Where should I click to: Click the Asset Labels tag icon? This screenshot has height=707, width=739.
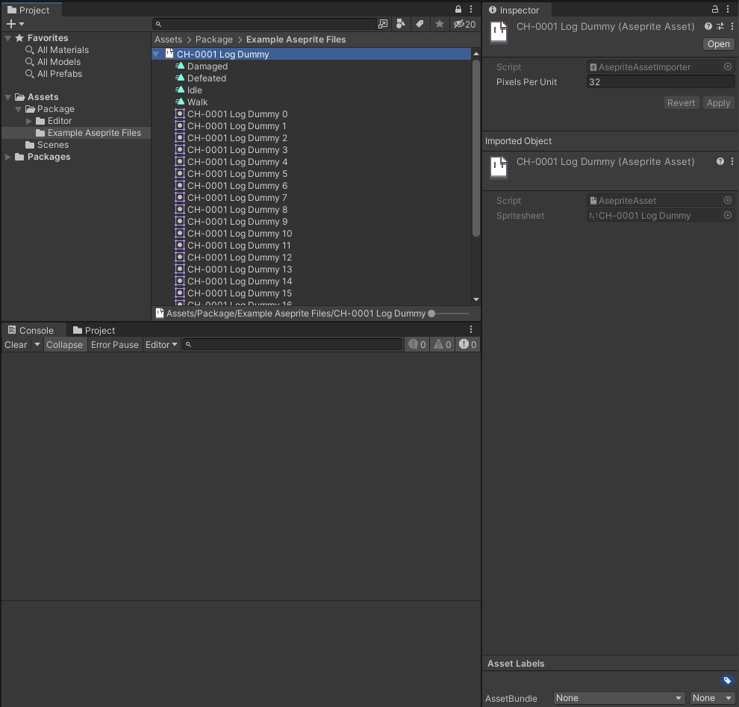tap(728, 680)
